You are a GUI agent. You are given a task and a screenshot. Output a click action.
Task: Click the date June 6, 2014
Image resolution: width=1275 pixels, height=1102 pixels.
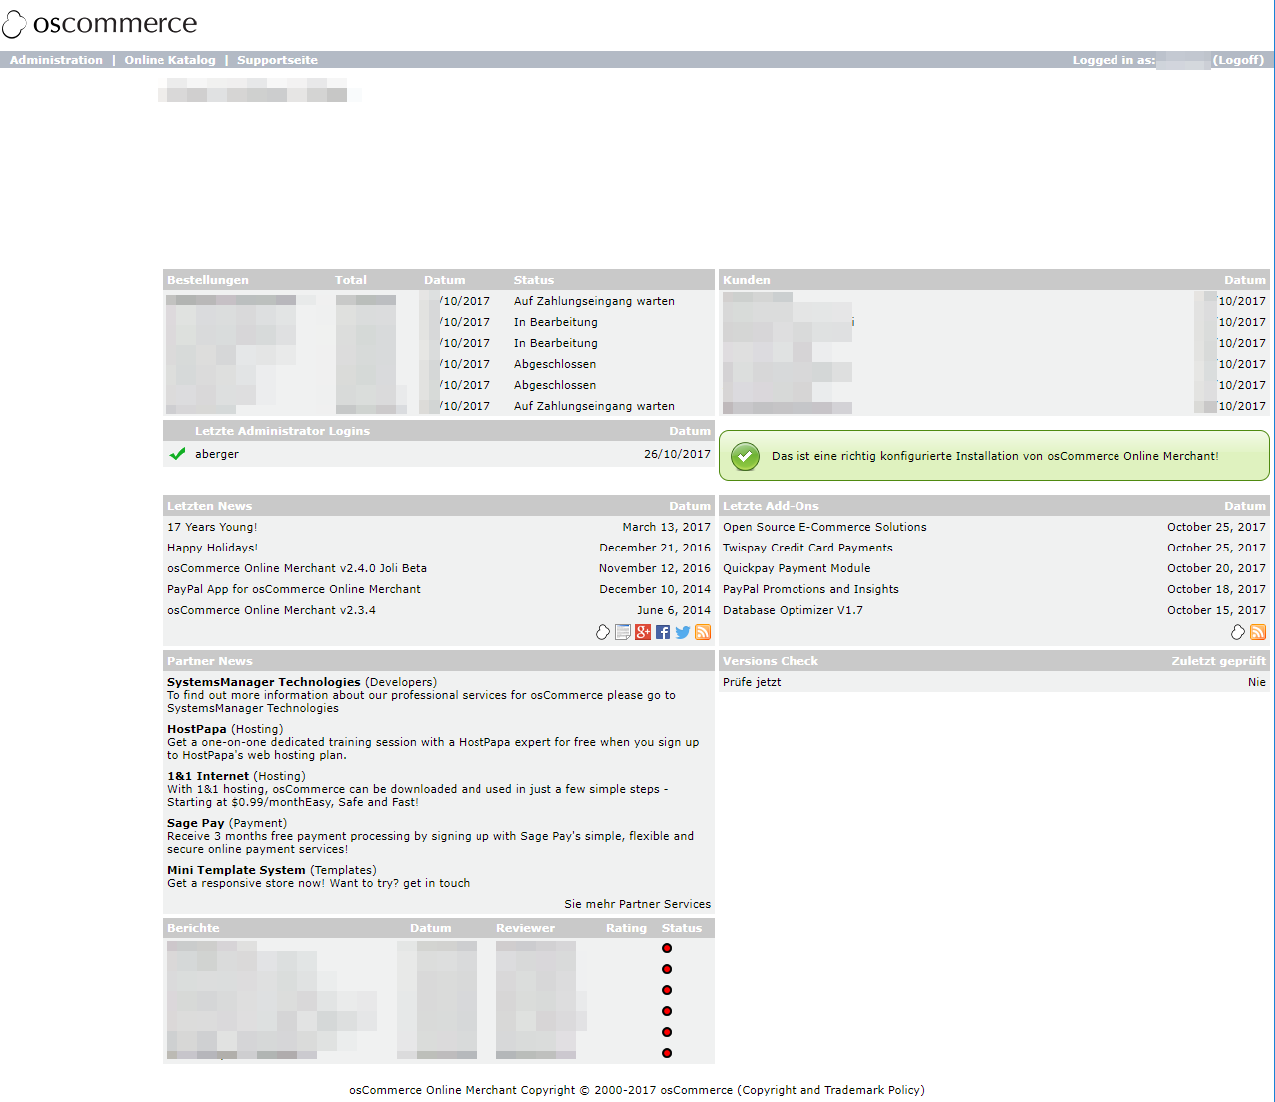[x=674, y=610]
